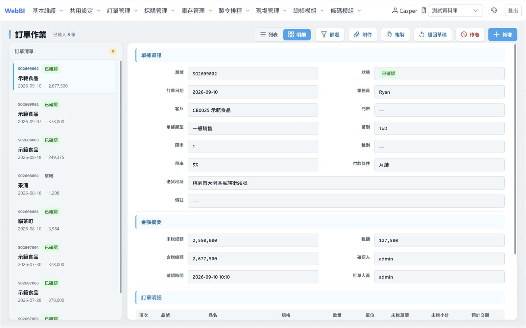Select order SO2609002 in the list
Screen dimensions: 526x328
[64, 77]
